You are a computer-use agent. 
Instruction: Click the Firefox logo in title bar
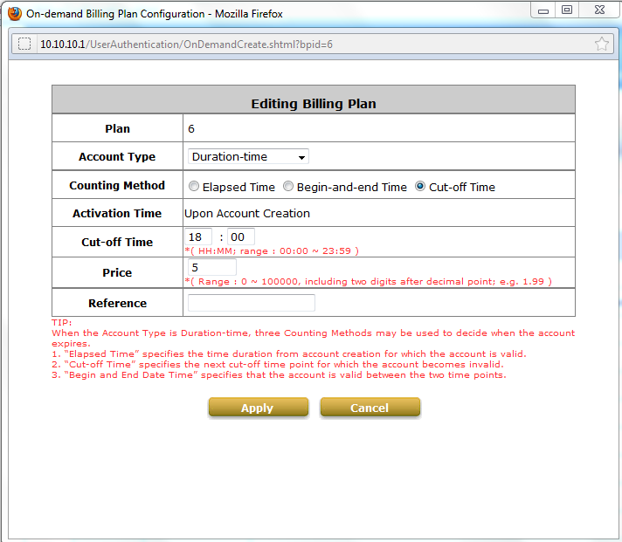14,13
